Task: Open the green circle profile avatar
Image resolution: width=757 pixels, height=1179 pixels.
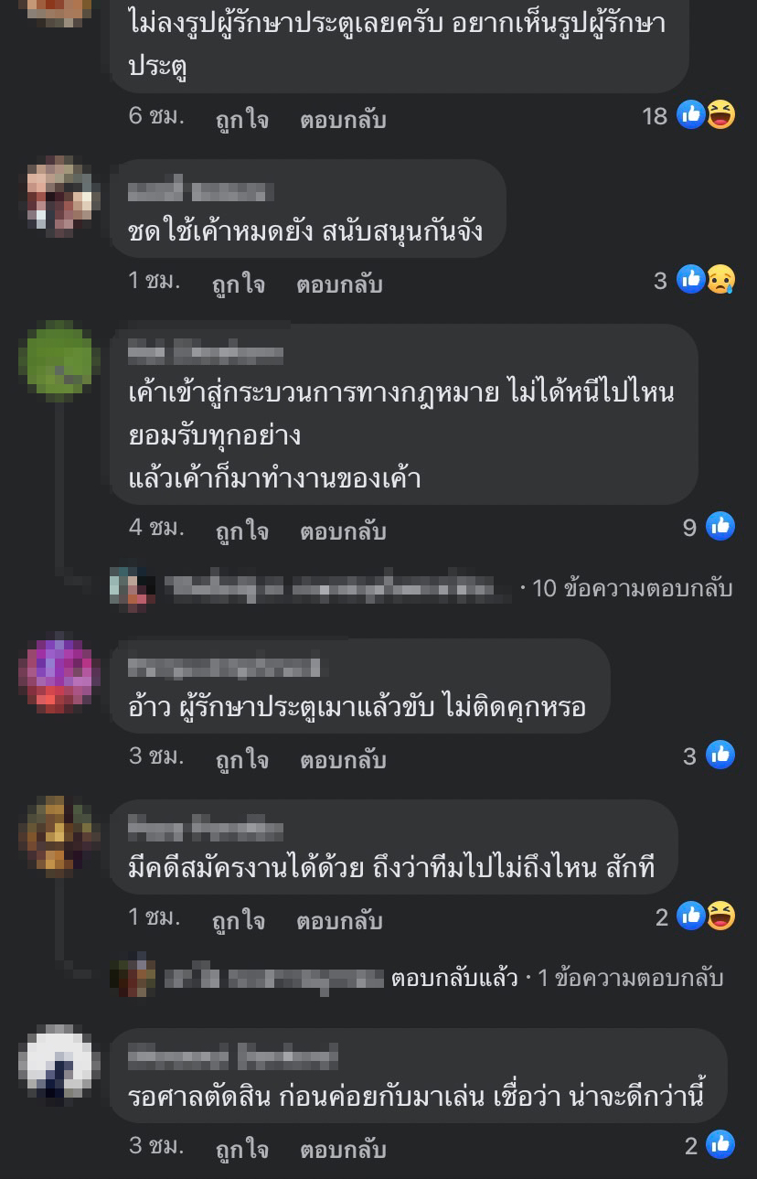Action: (59, 362)
